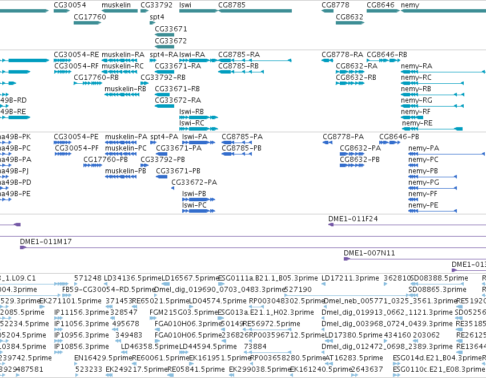Select EST LD34136.5prime

click(x=132, y=278)
